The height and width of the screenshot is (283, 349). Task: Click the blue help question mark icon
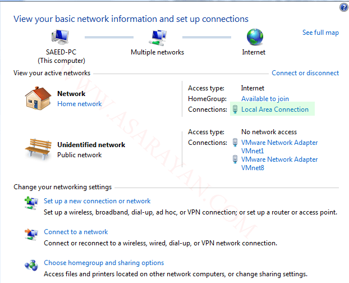point(343,7)
